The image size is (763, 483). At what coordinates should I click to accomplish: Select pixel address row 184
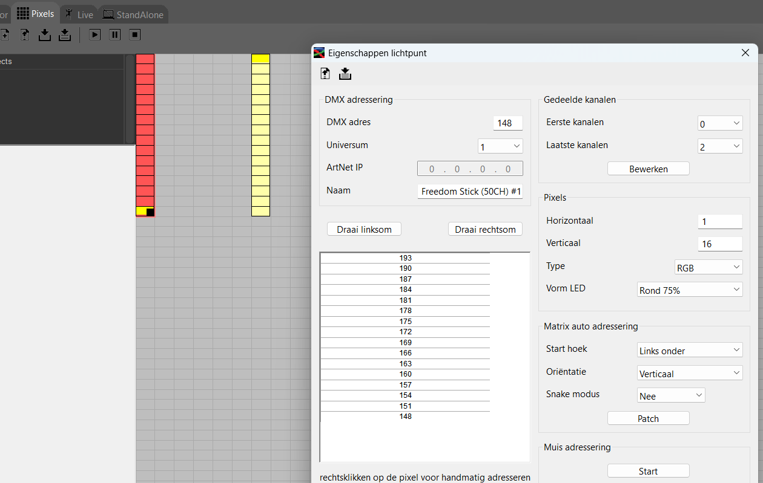[x=405, y=290]
